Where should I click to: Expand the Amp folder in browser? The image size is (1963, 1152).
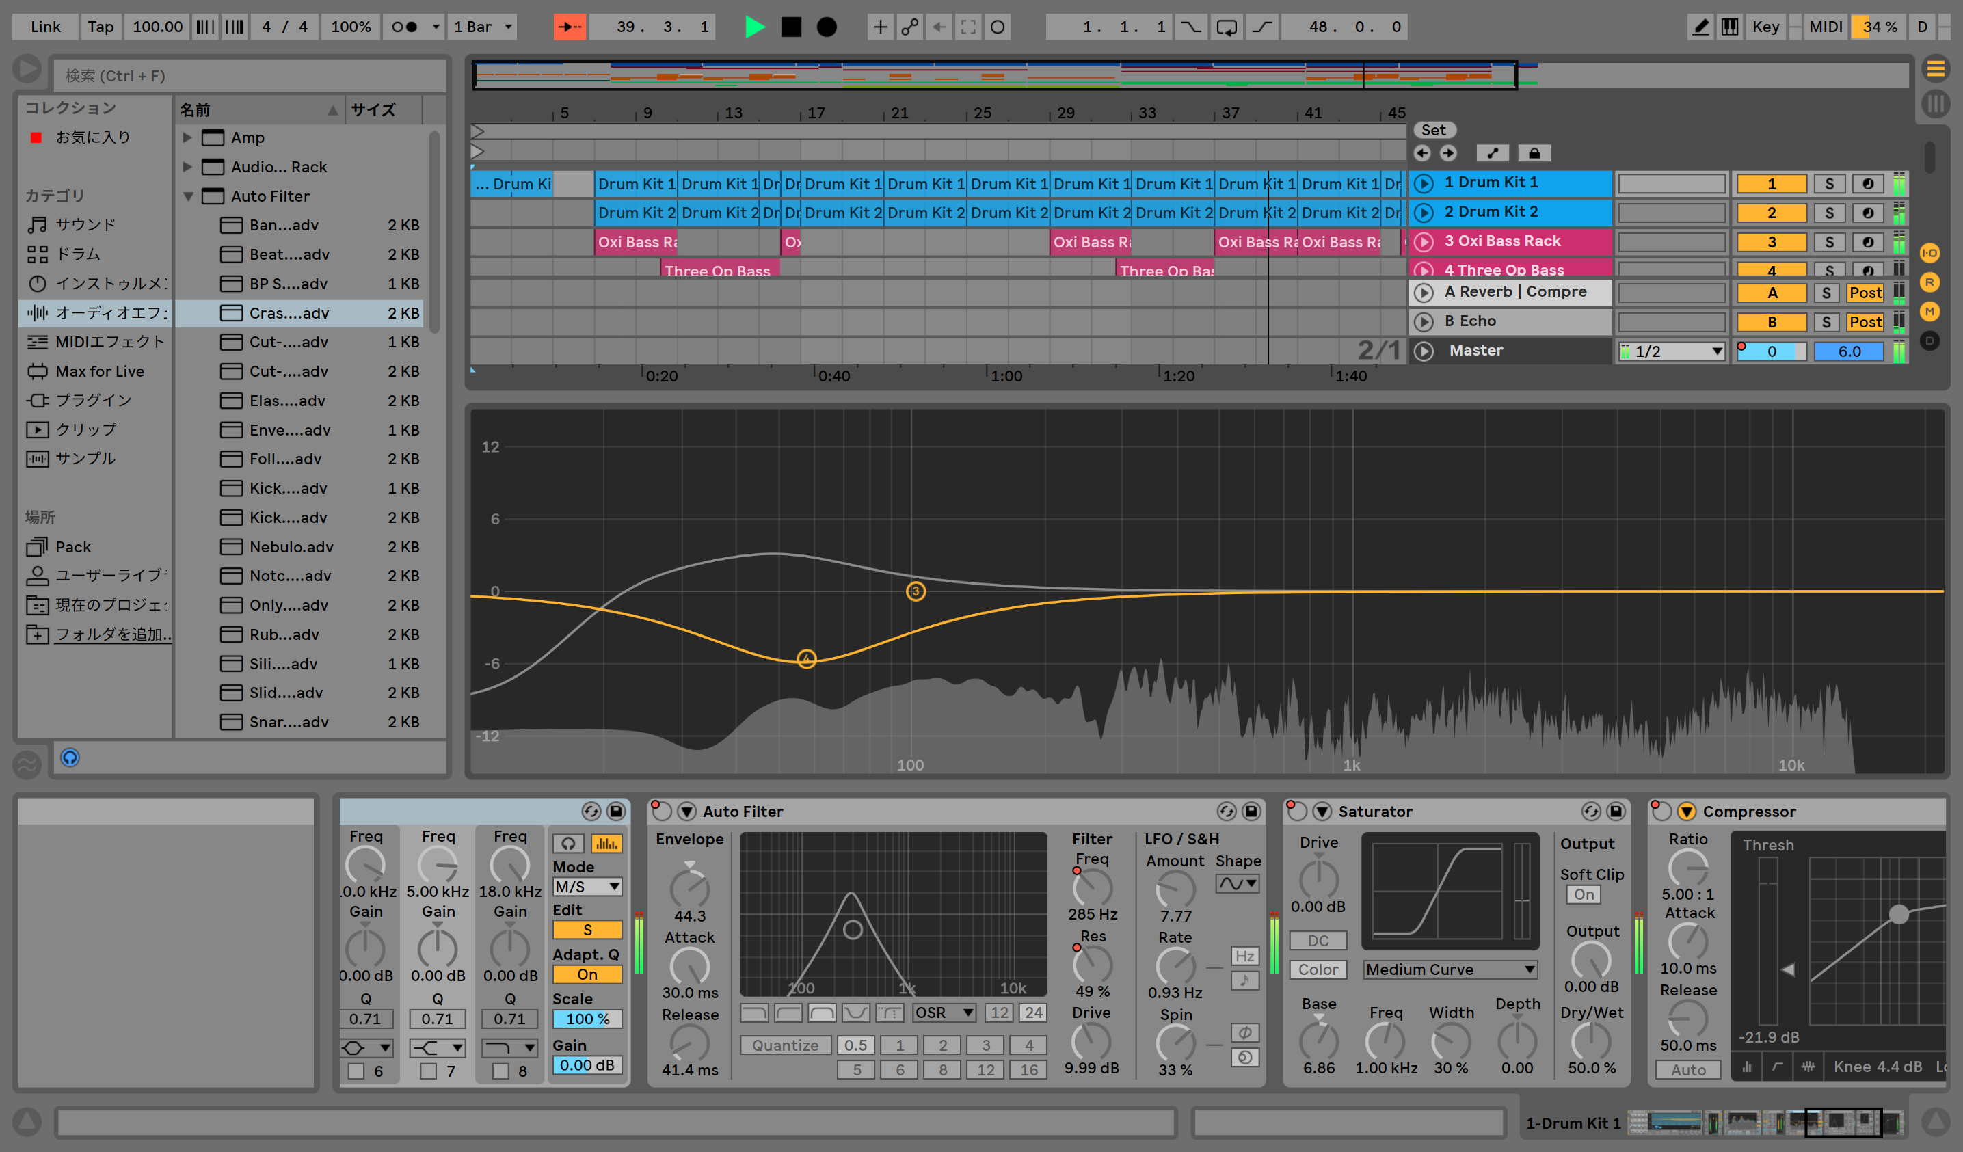(188, 138)
